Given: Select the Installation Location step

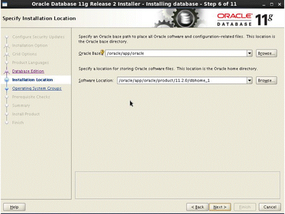Looking at the screenshot, I should [32, 79].
